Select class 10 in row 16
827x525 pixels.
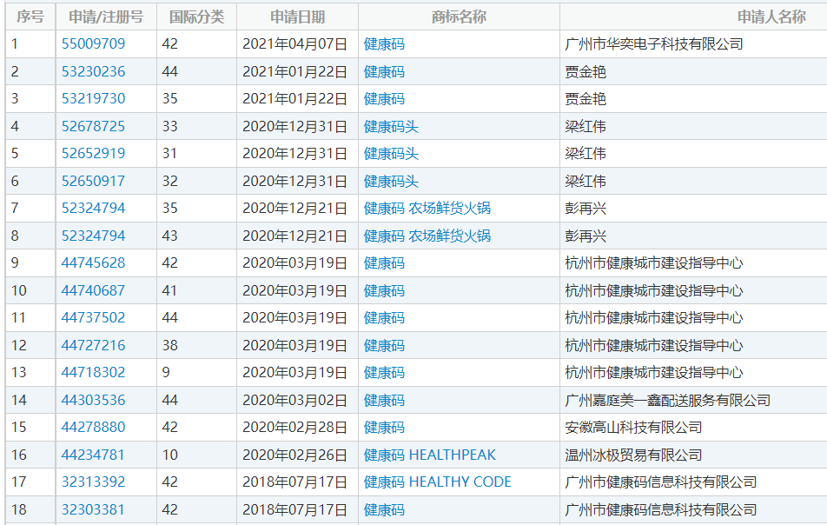point(170,455)
